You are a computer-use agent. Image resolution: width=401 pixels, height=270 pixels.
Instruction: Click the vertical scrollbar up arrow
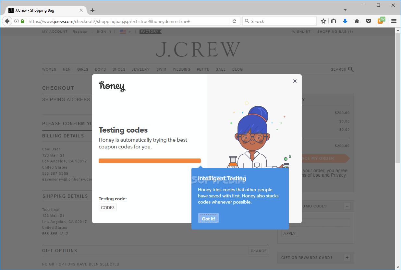[x=398, y=30]
